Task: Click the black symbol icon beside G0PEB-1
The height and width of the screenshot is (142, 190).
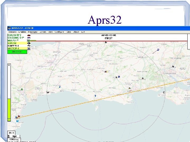Action: pyautogui.click(x=29, y=46)
